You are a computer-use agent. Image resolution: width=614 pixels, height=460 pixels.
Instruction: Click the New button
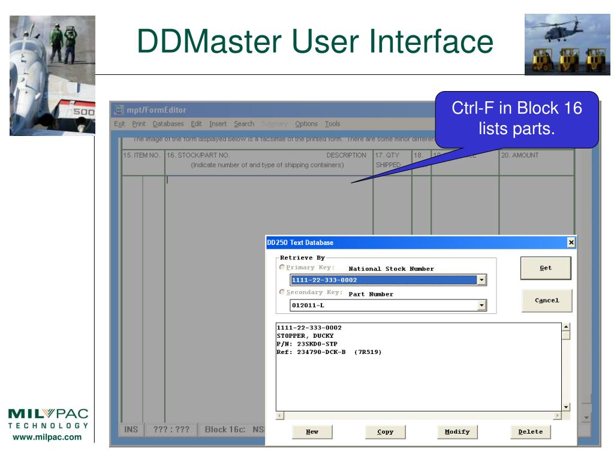[x=312, y=432]
